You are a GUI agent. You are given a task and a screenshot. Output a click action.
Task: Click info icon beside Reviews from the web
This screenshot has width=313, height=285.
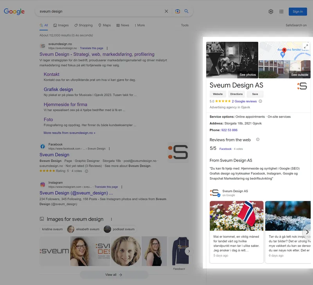tap(258, 139)
